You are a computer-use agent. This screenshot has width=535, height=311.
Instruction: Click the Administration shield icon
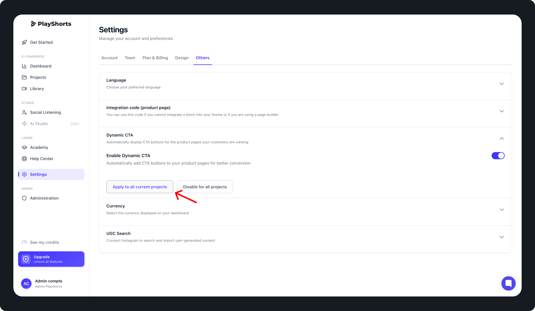(x=24, y=198)
